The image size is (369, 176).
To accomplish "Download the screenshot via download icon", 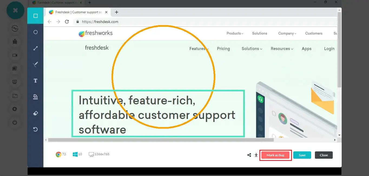I will point(256,155).
